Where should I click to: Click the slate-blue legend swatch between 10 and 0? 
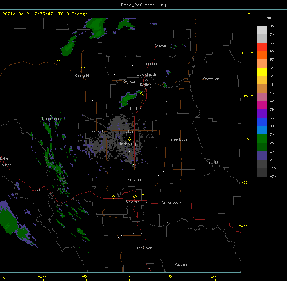pyautogui.click(x=262, y=156)
